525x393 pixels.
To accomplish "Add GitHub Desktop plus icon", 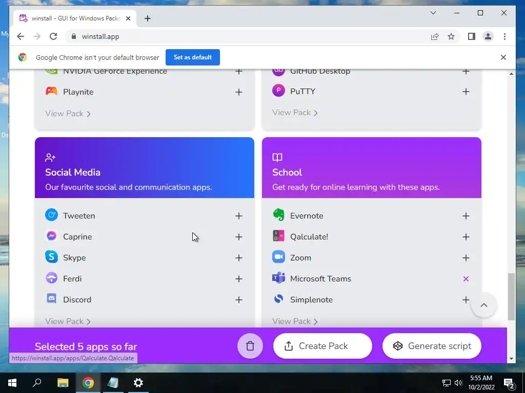I will pos(466,71).
